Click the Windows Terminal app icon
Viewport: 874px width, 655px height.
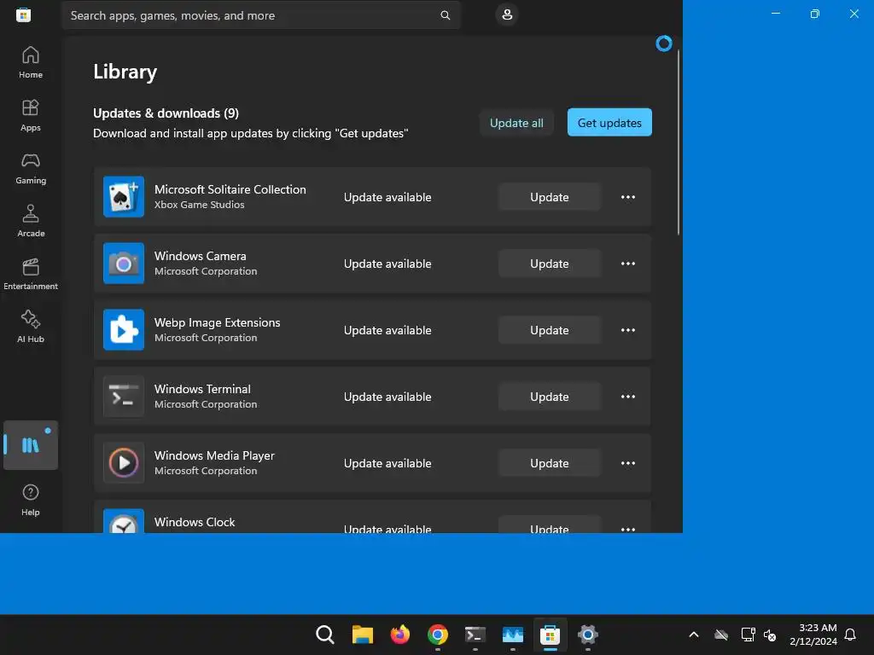(124, 397)
